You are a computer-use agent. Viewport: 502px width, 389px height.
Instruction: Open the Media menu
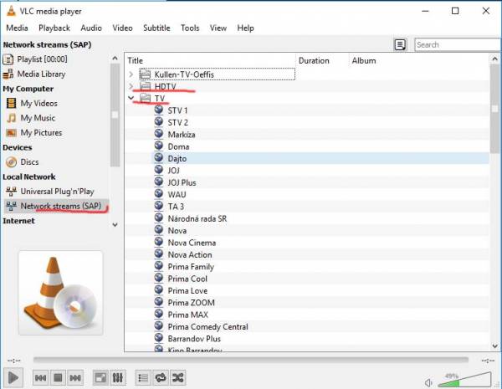click(17, 28)
